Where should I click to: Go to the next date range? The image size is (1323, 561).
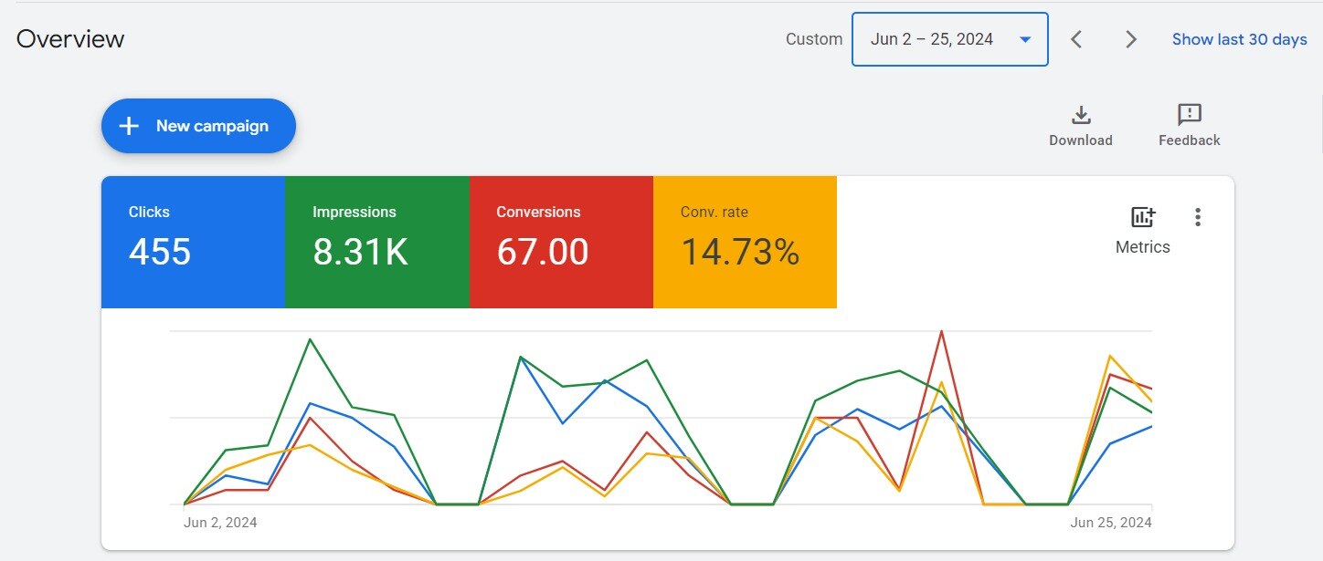point(1131,39)
